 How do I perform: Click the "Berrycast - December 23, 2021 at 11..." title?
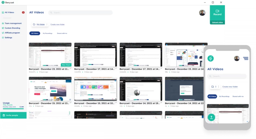49,69
